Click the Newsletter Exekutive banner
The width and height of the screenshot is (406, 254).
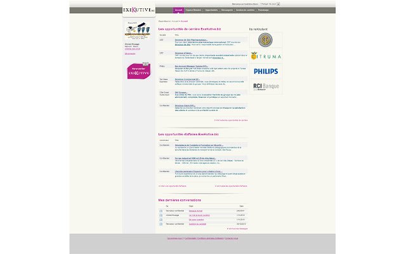(x=139, y=70)
